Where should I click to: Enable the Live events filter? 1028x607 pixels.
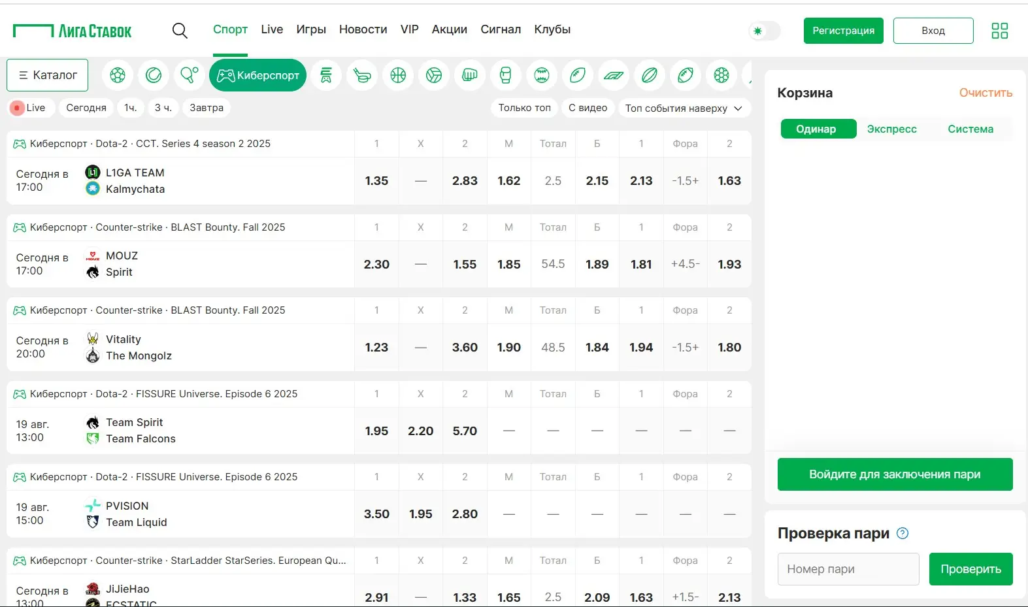pyautogui.click(x=29, y=108)
